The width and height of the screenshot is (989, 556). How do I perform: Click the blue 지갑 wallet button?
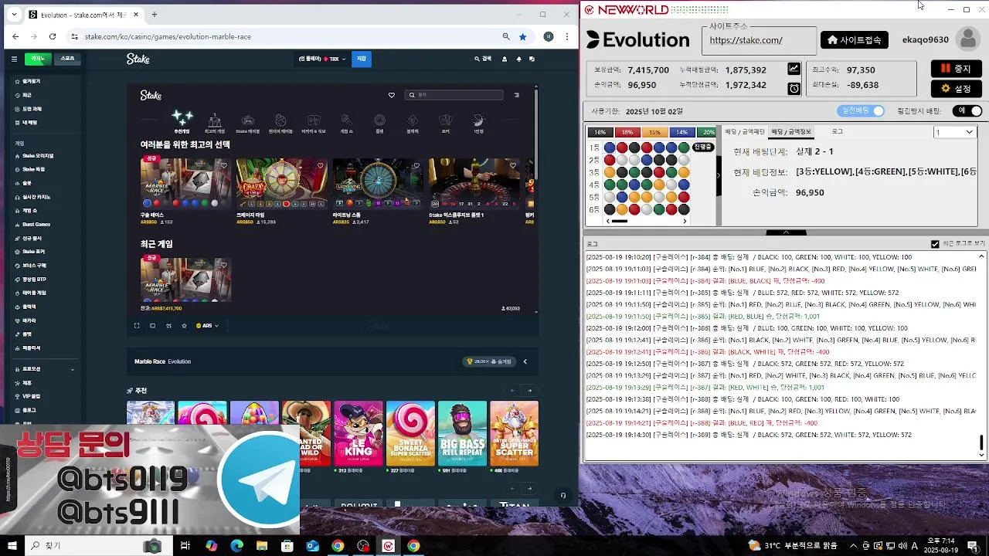(361, 59)
